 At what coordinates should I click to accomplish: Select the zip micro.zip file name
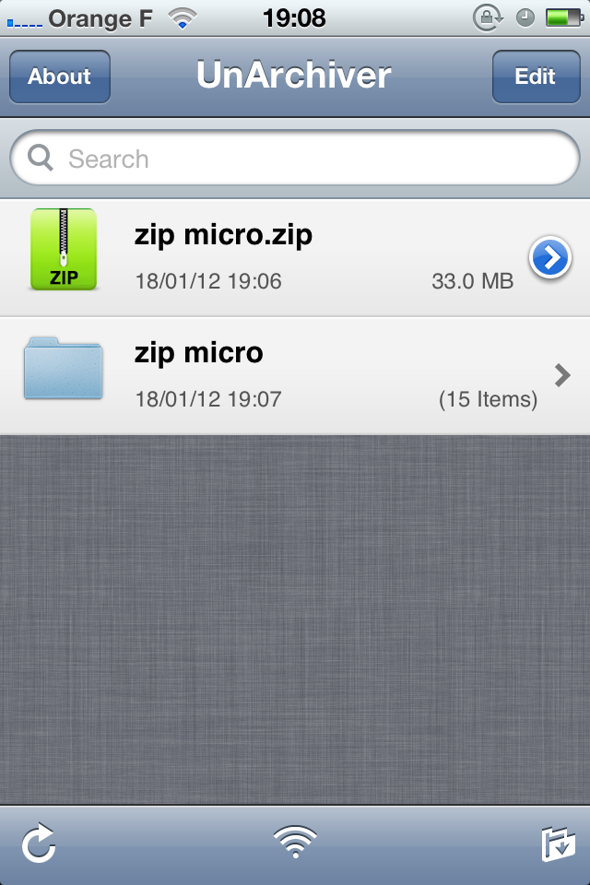[x=223, y=235]
